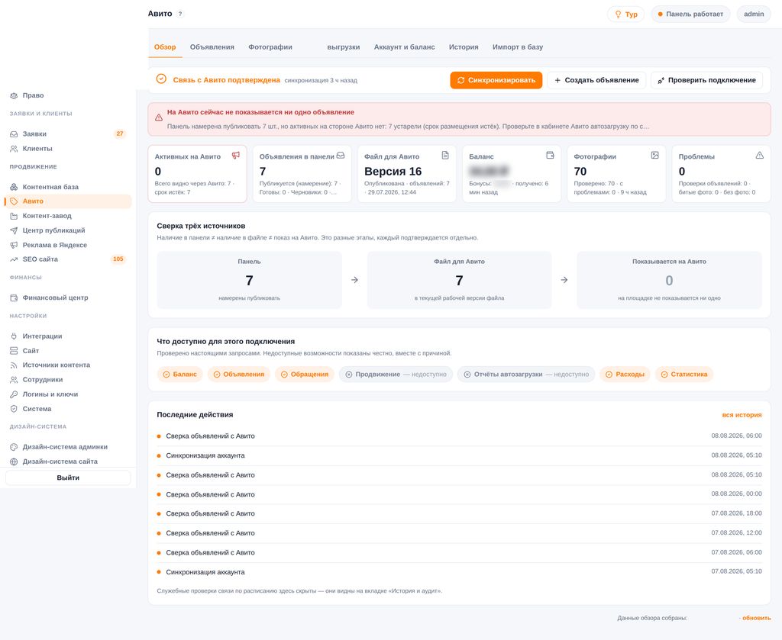Open Сотрудники in the sidebar
The image size is (782, 640).
(68, 380)
